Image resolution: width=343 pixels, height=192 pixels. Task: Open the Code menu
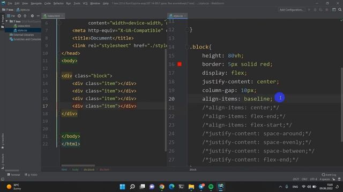pyautogui.click(x=48, y=3)
